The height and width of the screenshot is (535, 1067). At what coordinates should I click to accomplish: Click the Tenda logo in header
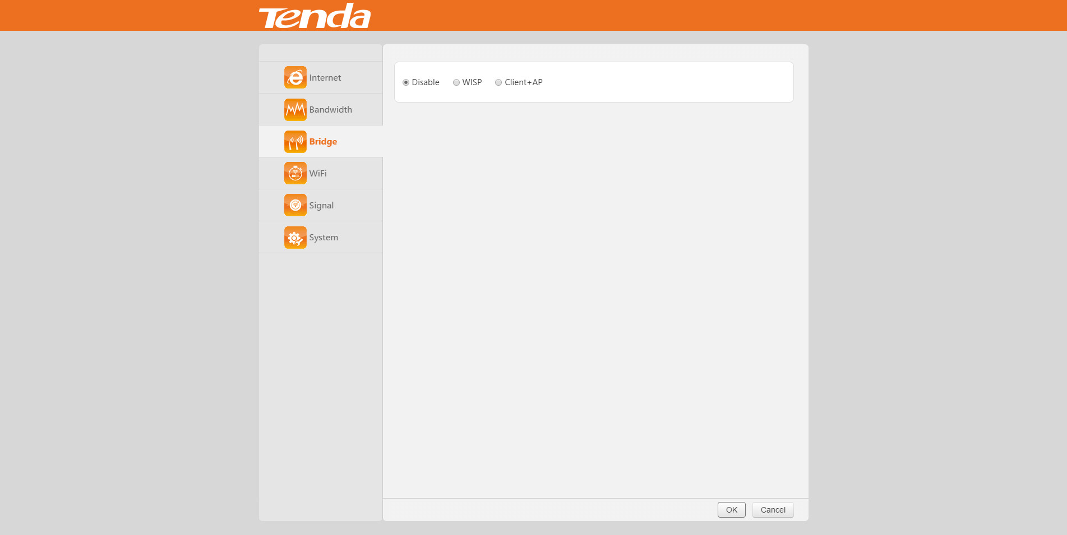click(x=315, y=16)
